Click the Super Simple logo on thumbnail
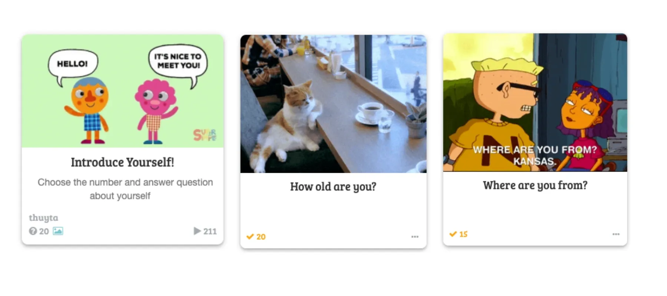667x296 pixels. [x=205, y=135]
